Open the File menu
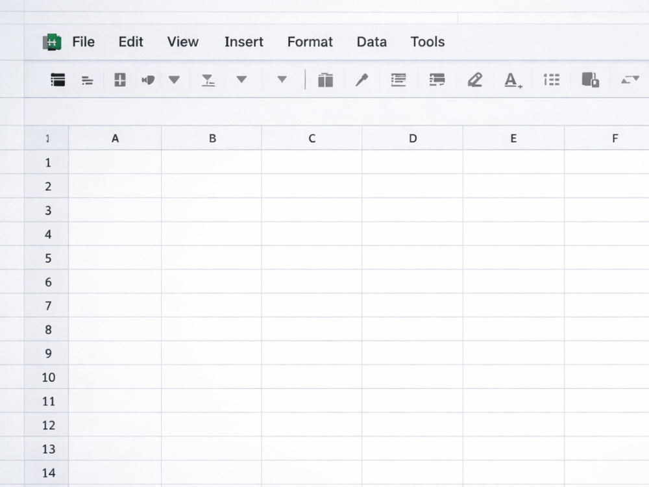 click(83, 42)
